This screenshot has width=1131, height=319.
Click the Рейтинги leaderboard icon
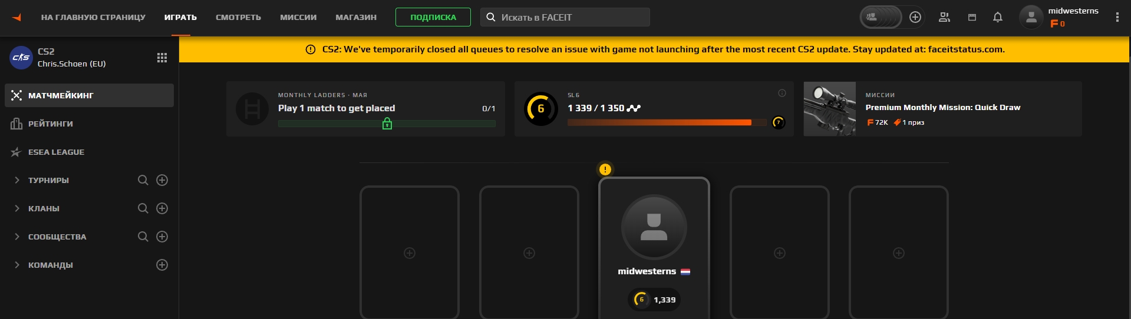pos(17,124)
